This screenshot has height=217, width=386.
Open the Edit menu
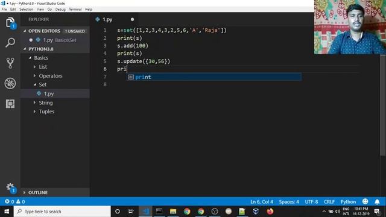click(x=13, y=10)
